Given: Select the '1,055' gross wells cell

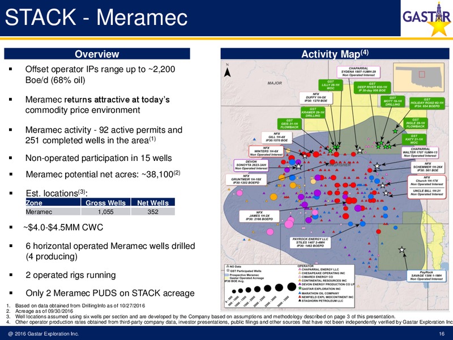Looking at the screenshot, I should pos(105,211).
